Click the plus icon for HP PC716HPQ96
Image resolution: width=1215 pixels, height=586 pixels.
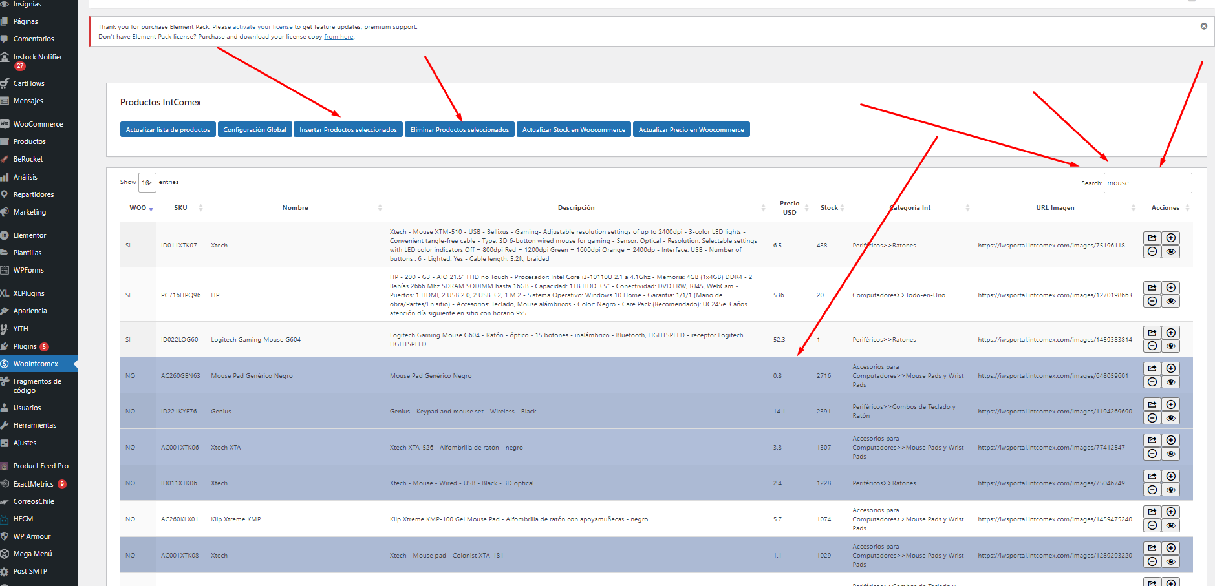(1170, 288)
